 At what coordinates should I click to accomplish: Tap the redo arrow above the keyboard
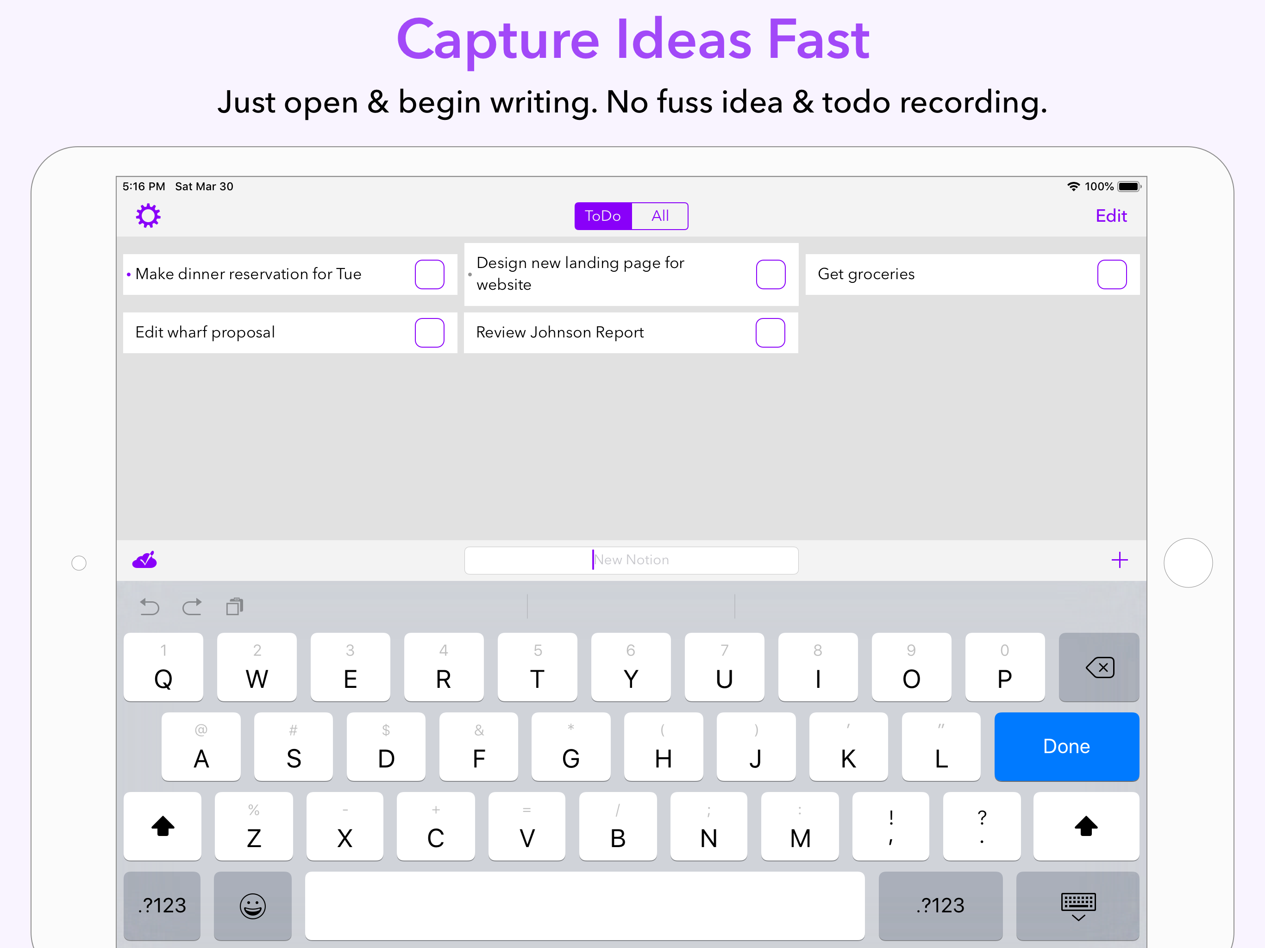[x=192, y=607]
